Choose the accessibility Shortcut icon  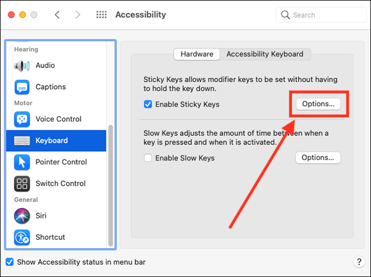point(22,237)
